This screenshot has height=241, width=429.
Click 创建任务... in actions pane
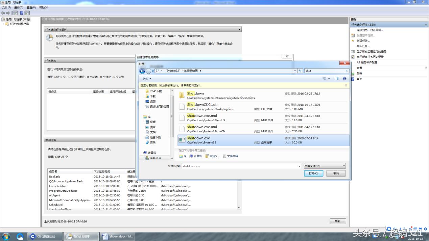[x=363, y=41]
